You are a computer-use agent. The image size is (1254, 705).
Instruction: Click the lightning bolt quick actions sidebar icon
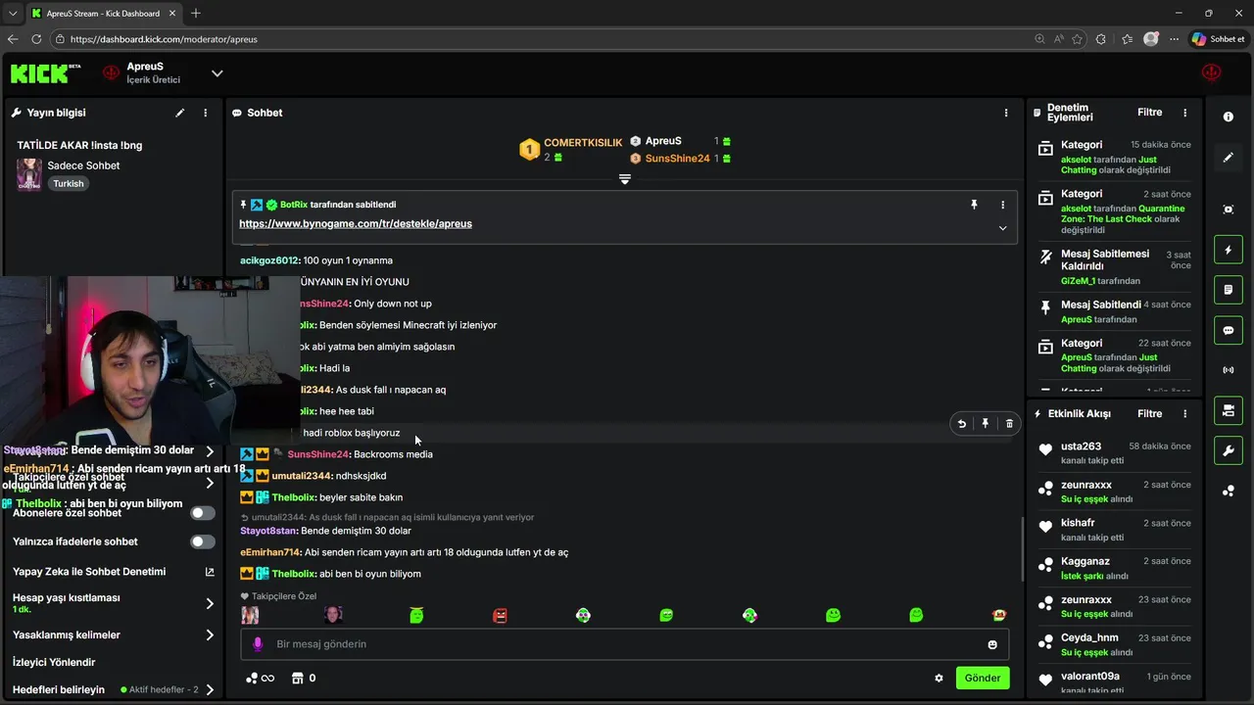pyautogui.click(x=1228, y=250)
